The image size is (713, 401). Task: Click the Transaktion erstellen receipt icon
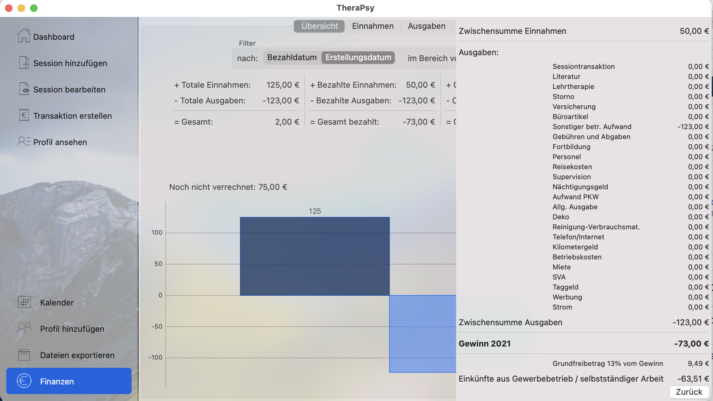click(x=24, y=115)
